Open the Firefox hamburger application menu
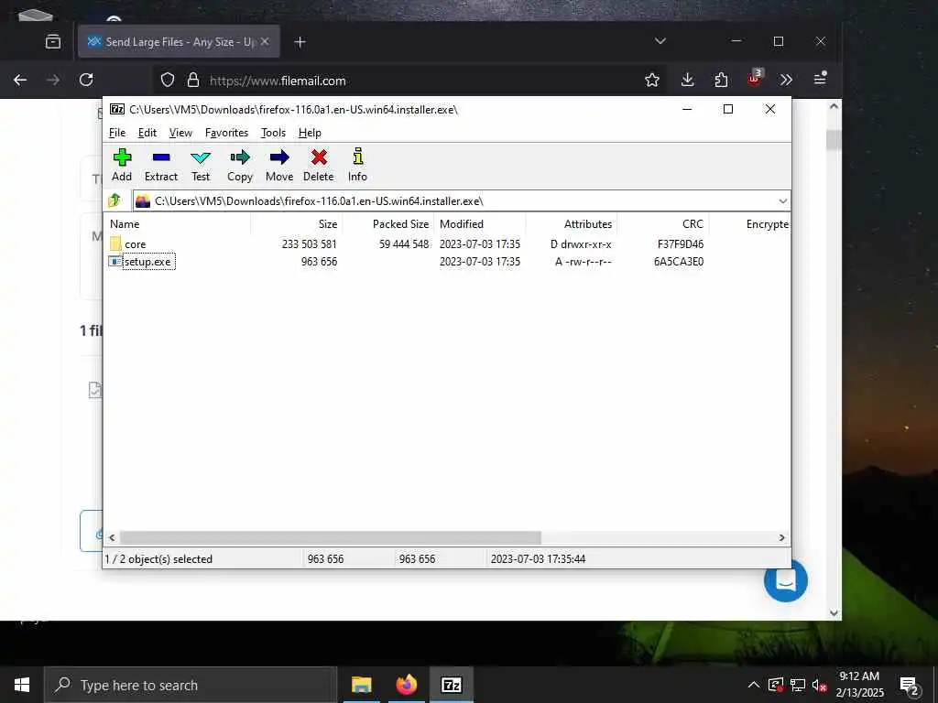This screenshot has width=938, height=703. 820,79
